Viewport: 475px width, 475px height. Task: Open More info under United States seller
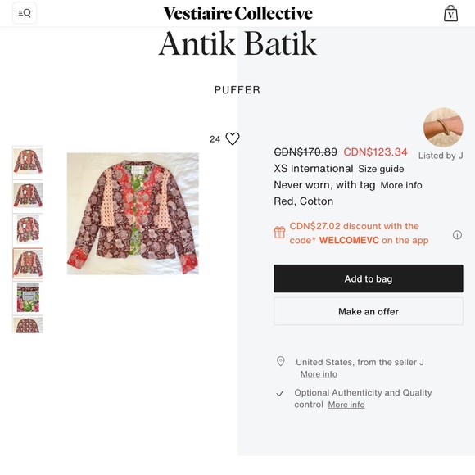[319, 374]
